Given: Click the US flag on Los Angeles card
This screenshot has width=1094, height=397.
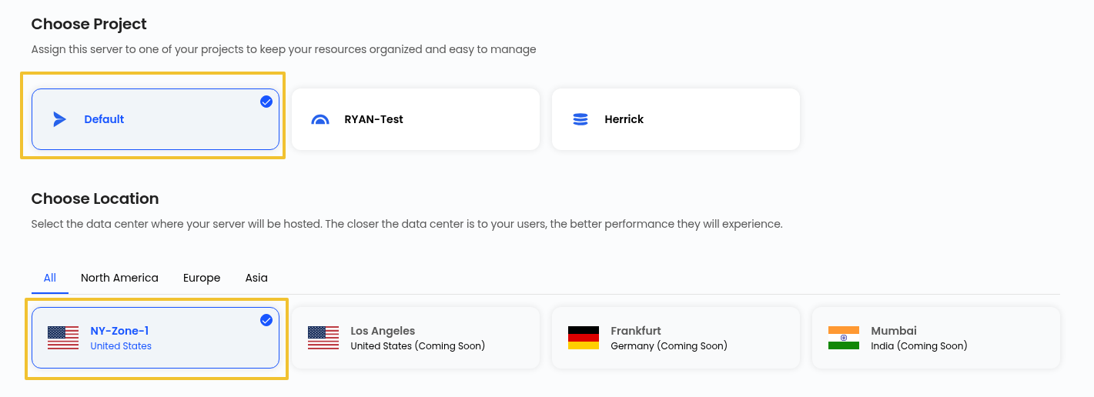Looking at the screenshot, I should (323, 338).
